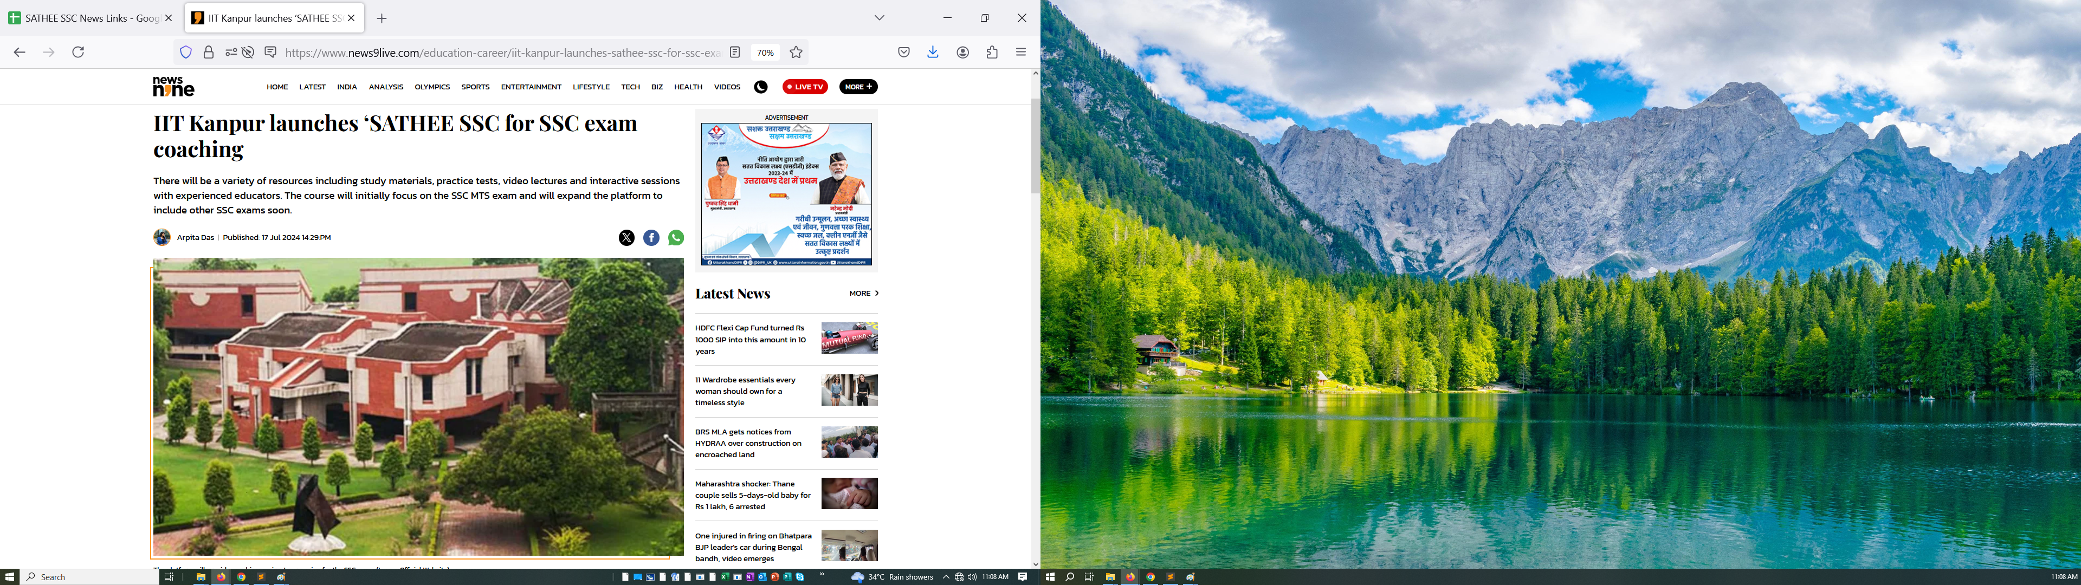Open ENTERTAINMENT section in navigation
Image resolution: width=2081 pixels, height=585 pixels.
pos(531,87)
